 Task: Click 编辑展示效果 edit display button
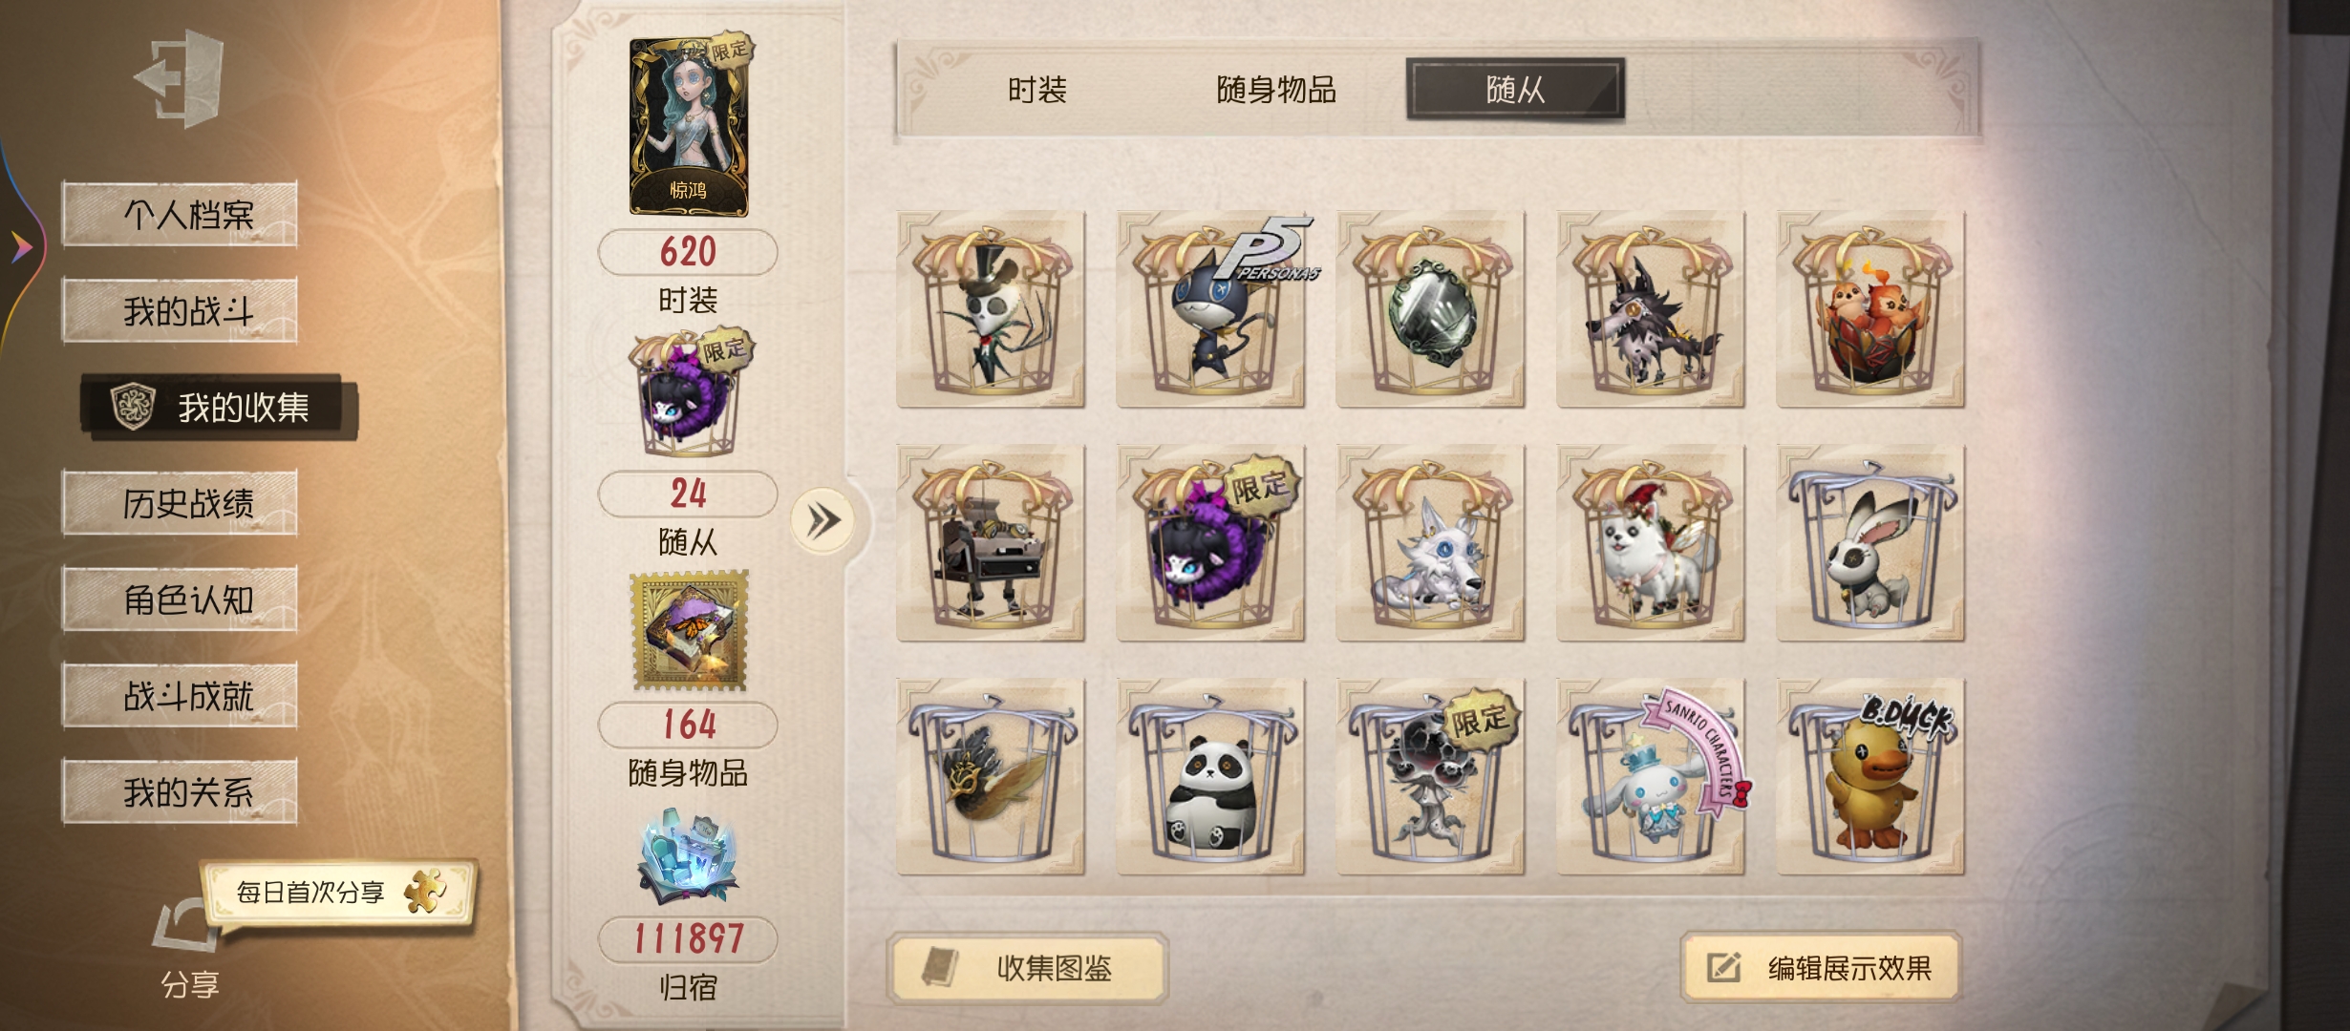click(1821, 968)
